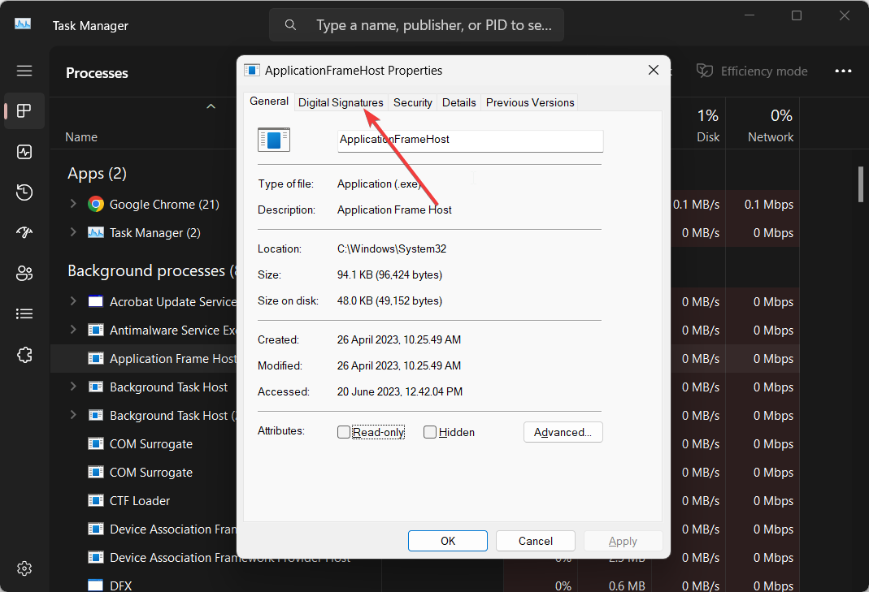Viewport: 869px width, 592px height.
Task: Click Google Chrome's 0.1 MB/s disk value
Action: 696,205
